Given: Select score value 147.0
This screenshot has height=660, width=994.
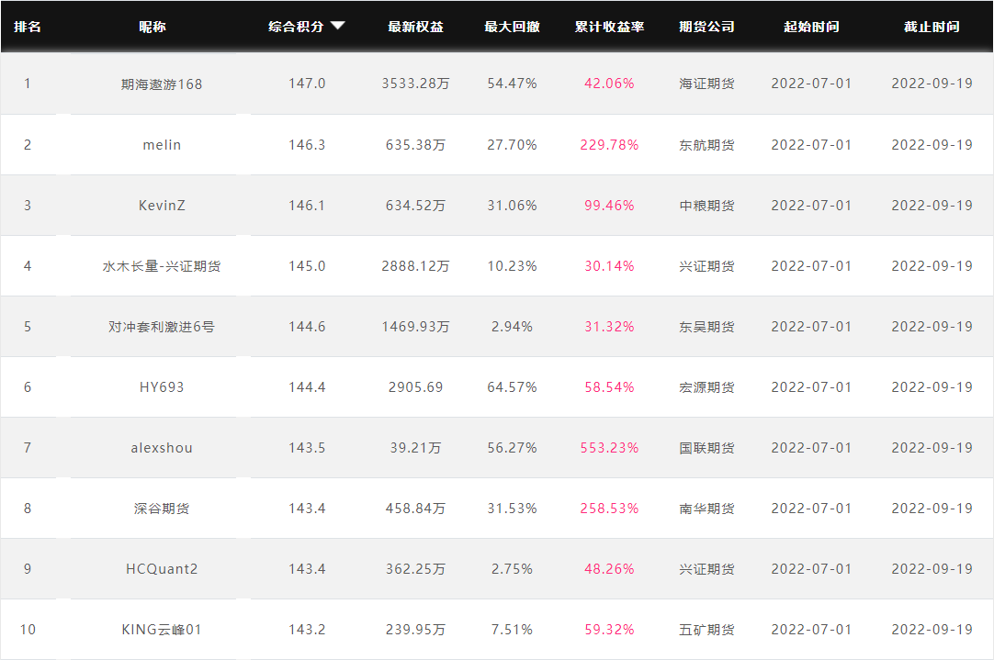Looking at the screenshot, I should [307, 84].
